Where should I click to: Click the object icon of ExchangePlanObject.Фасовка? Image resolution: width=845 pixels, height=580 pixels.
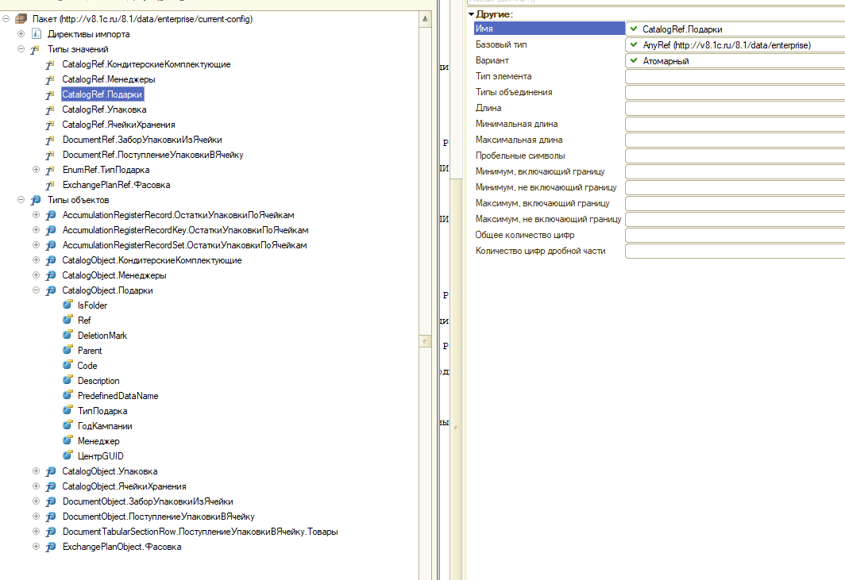coord(51,547)
